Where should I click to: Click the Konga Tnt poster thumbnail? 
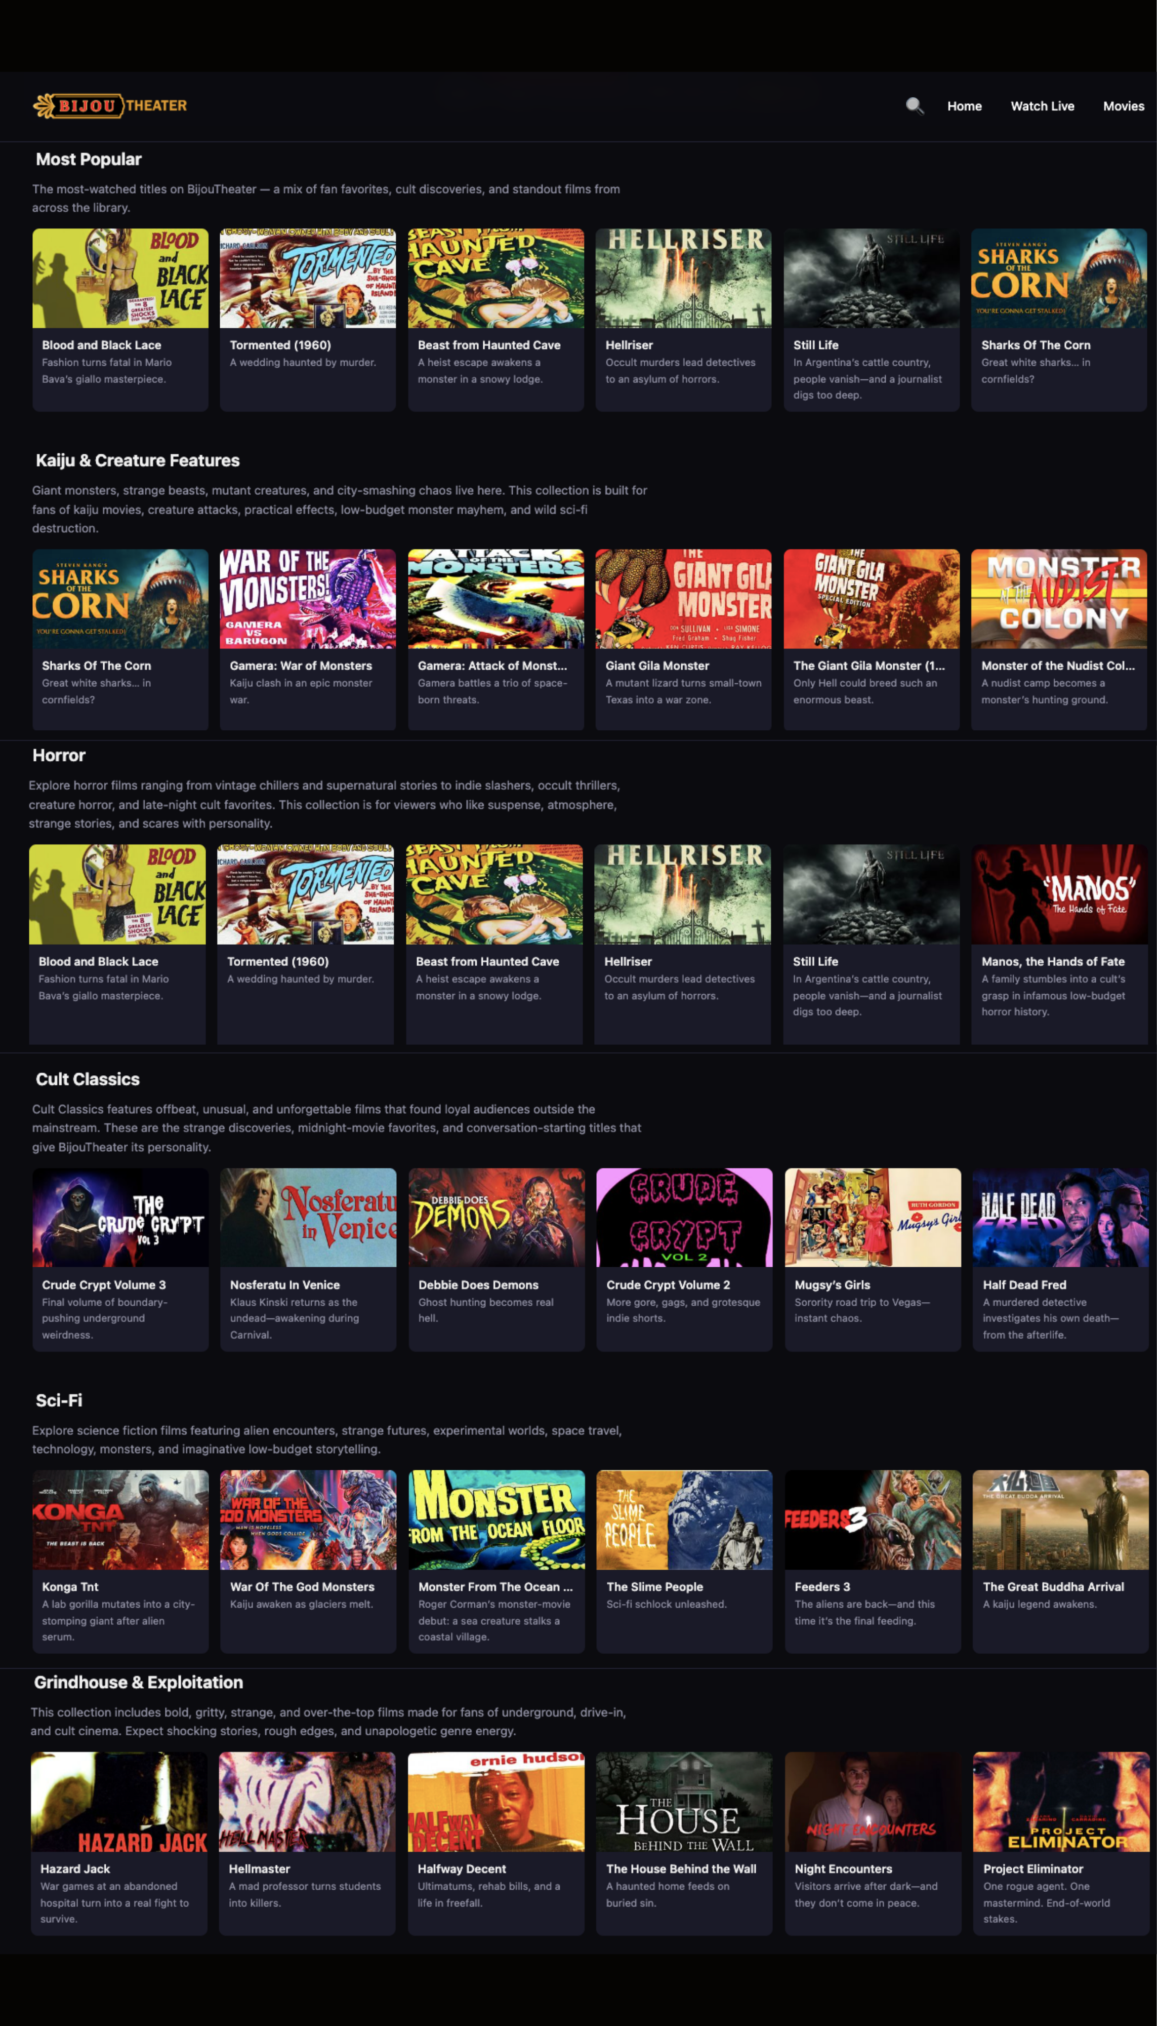(120, 1519)
